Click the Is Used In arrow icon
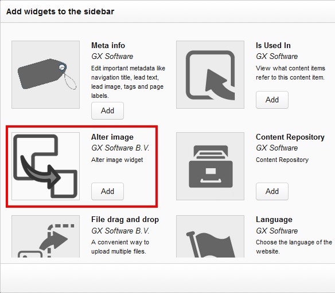This screenshot has width=335, height=293. pyautogui.click(x=210, y=74)
